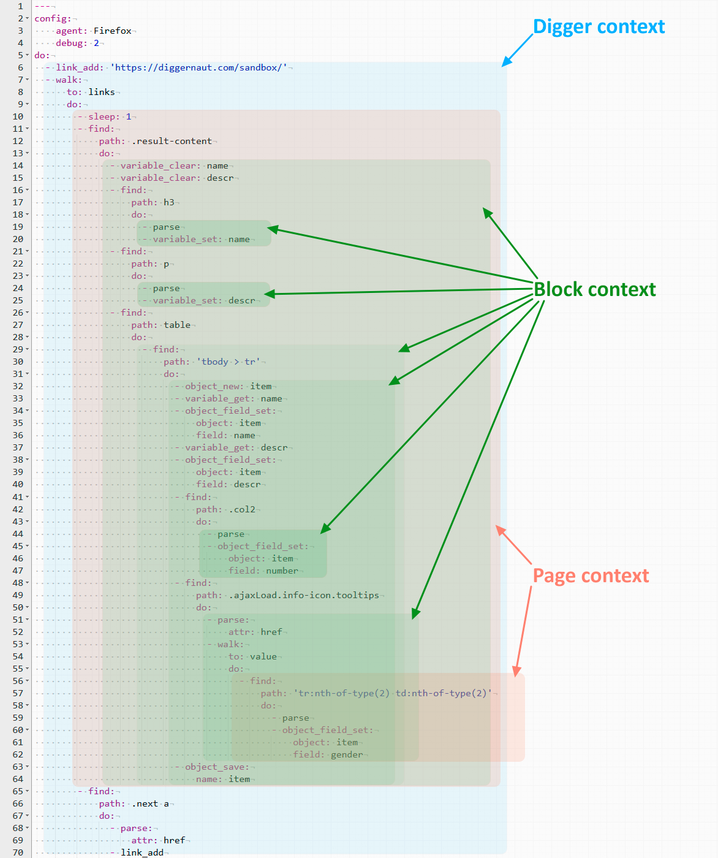The height and width of the screenshot is (858, 718).
Task: Collapse the parse block at line 68
Action: (x=28, y=828)
